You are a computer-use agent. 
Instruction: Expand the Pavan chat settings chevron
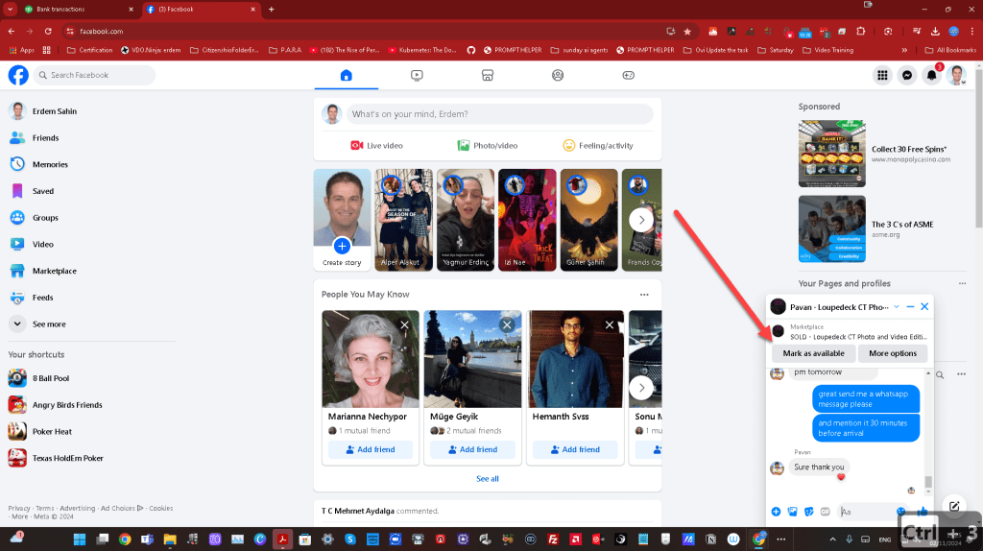(897, 307)
